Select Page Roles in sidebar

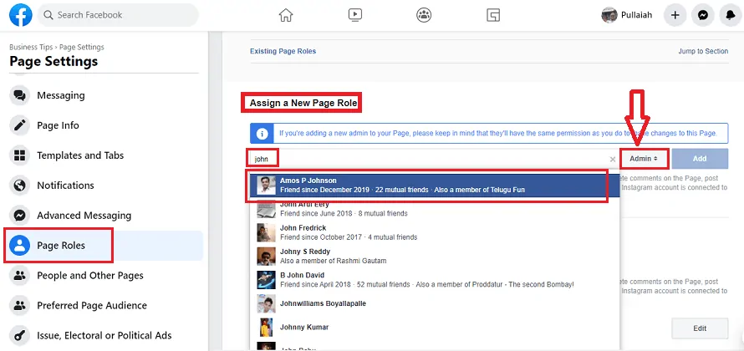click(106, 245)
